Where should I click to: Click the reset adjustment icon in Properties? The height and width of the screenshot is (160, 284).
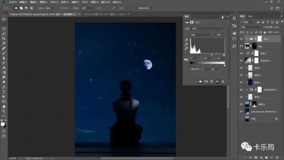211,82
